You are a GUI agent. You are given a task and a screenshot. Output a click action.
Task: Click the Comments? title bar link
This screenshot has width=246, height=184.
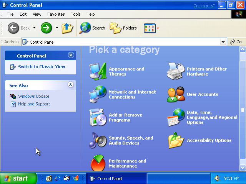click(204, 6)
